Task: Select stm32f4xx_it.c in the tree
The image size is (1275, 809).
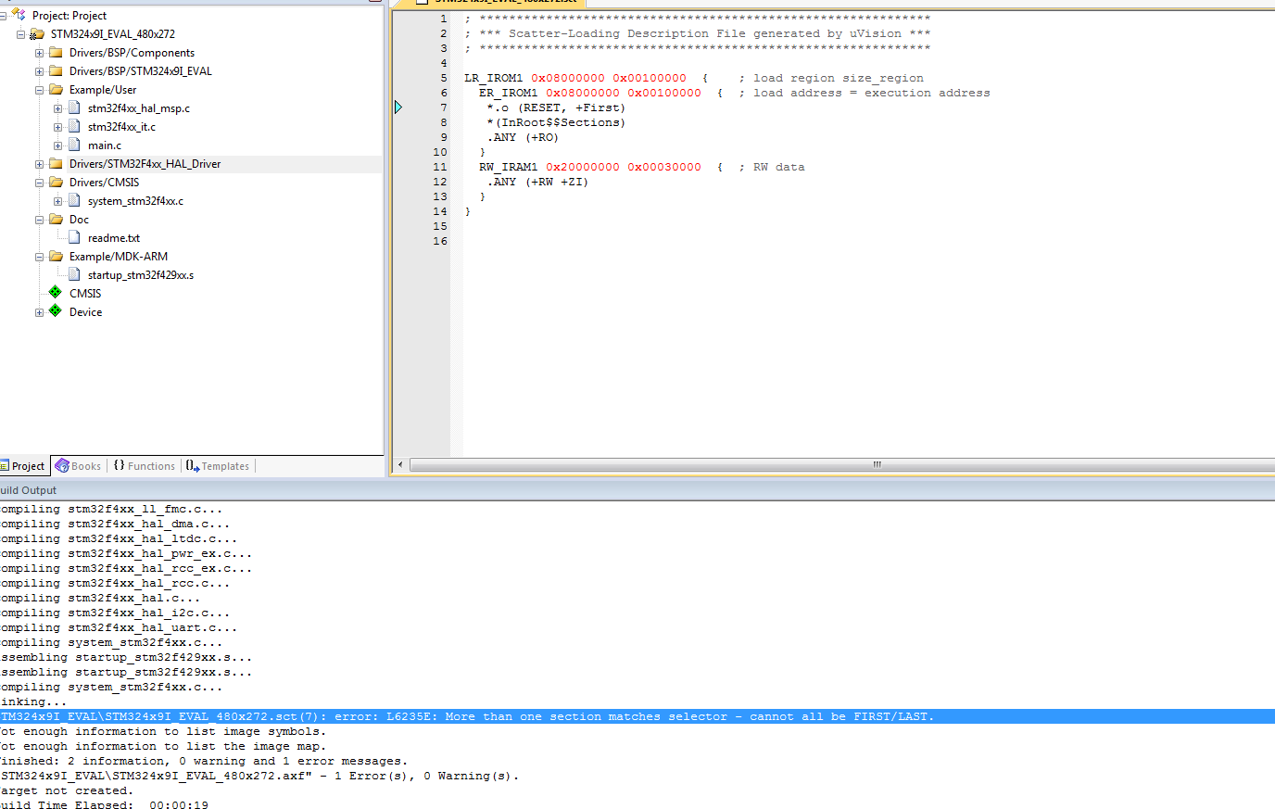Action: click(x=121, y=127)
